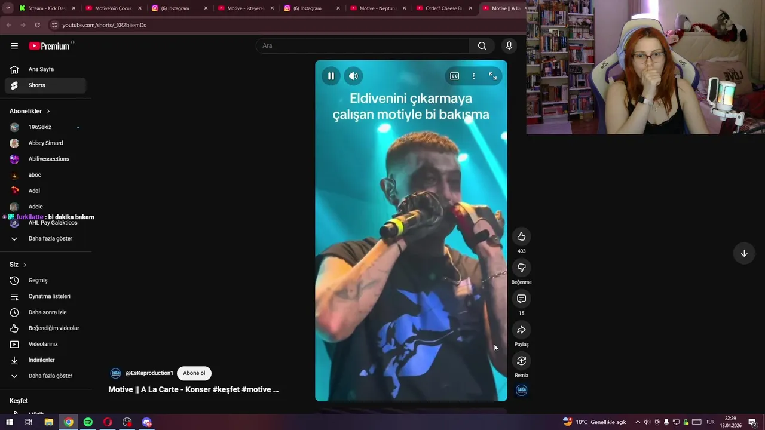
Task: Reload the page with refresh icon
Action: (x=37, y=25)
